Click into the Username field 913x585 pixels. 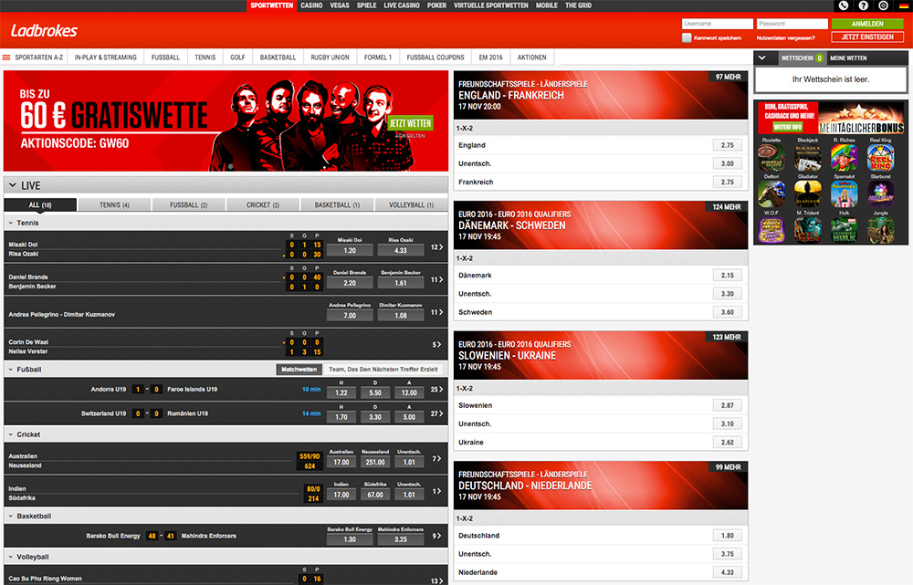tap(717, 24)
